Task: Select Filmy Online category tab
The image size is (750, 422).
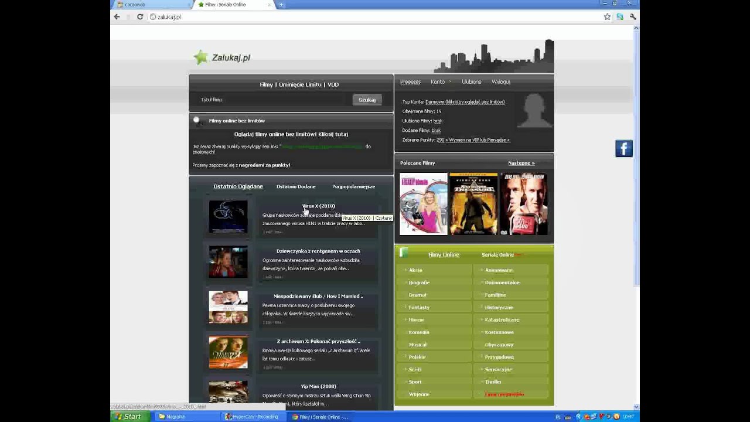Action: pos(444,255)
